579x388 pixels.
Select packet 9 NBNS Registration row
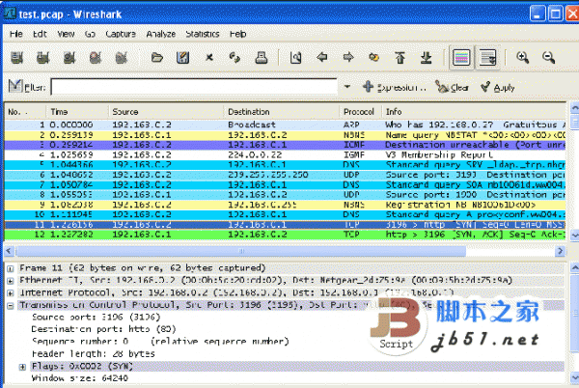click(x=285, y=205)
